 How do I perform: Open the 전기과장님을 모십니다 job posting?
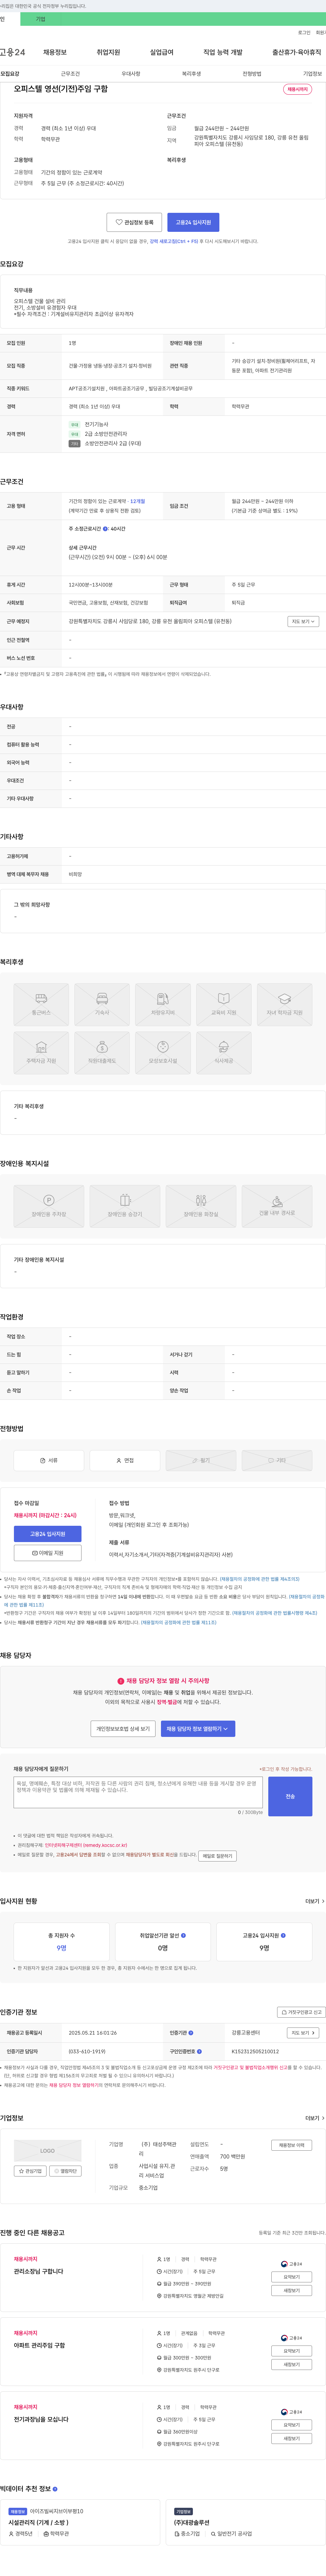point(41,2419)
